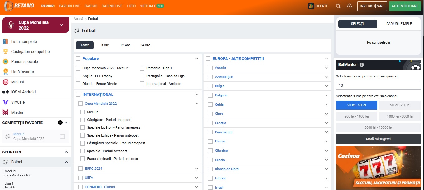
Task: Go to PARIURI LIVE
Action: 69,6
